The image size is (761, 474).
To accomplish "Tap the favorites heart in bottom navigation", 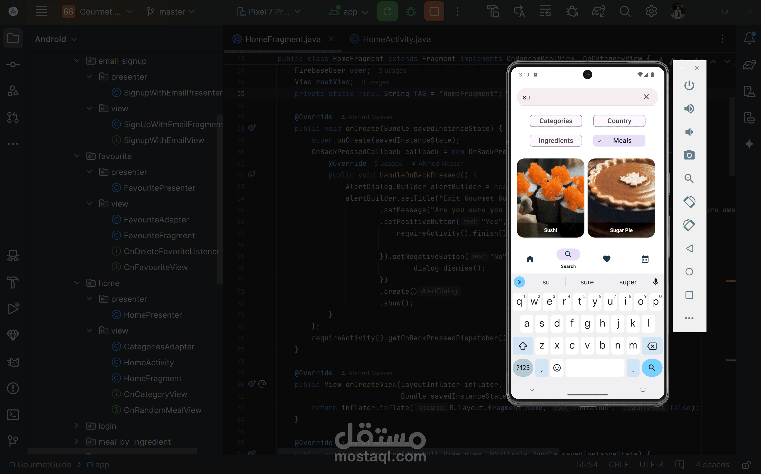I will point(606,259).
